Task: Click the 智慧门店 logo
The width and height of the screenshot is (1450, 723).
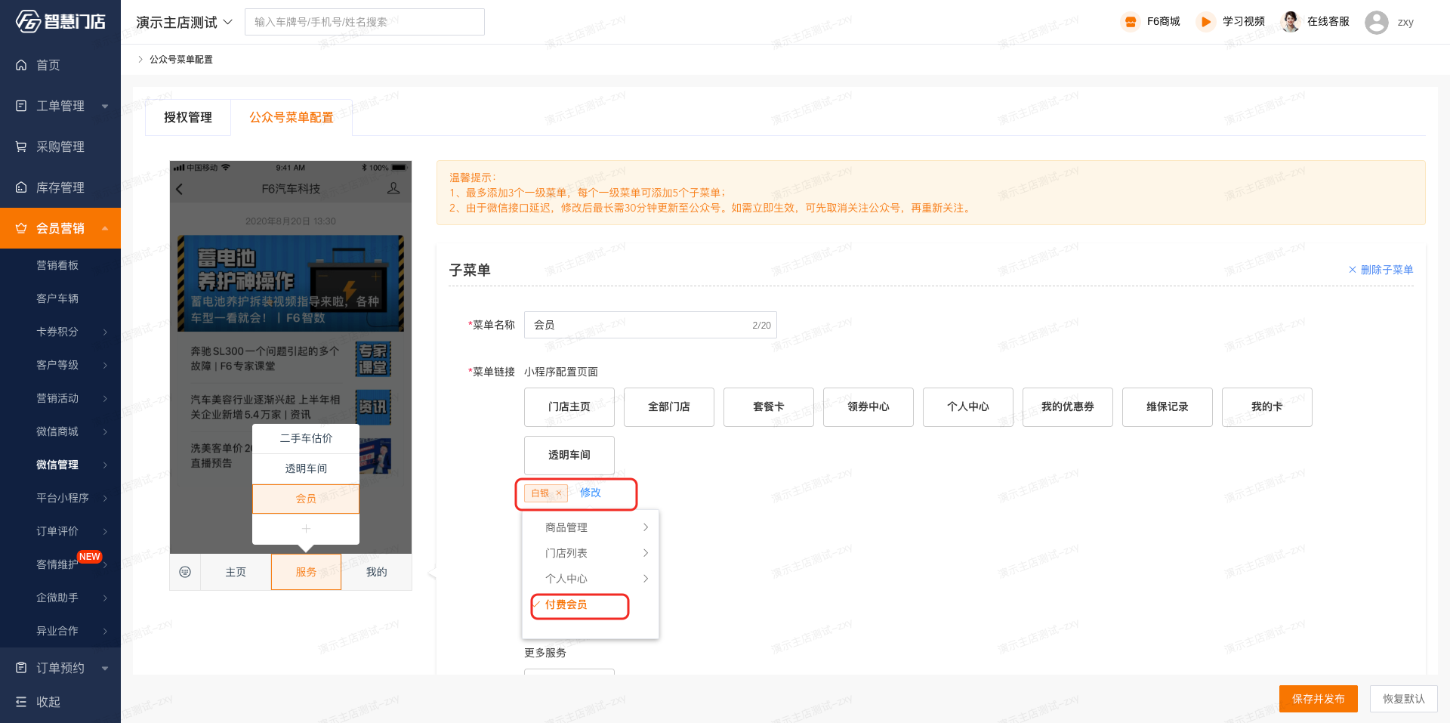Action: point(60,21)
